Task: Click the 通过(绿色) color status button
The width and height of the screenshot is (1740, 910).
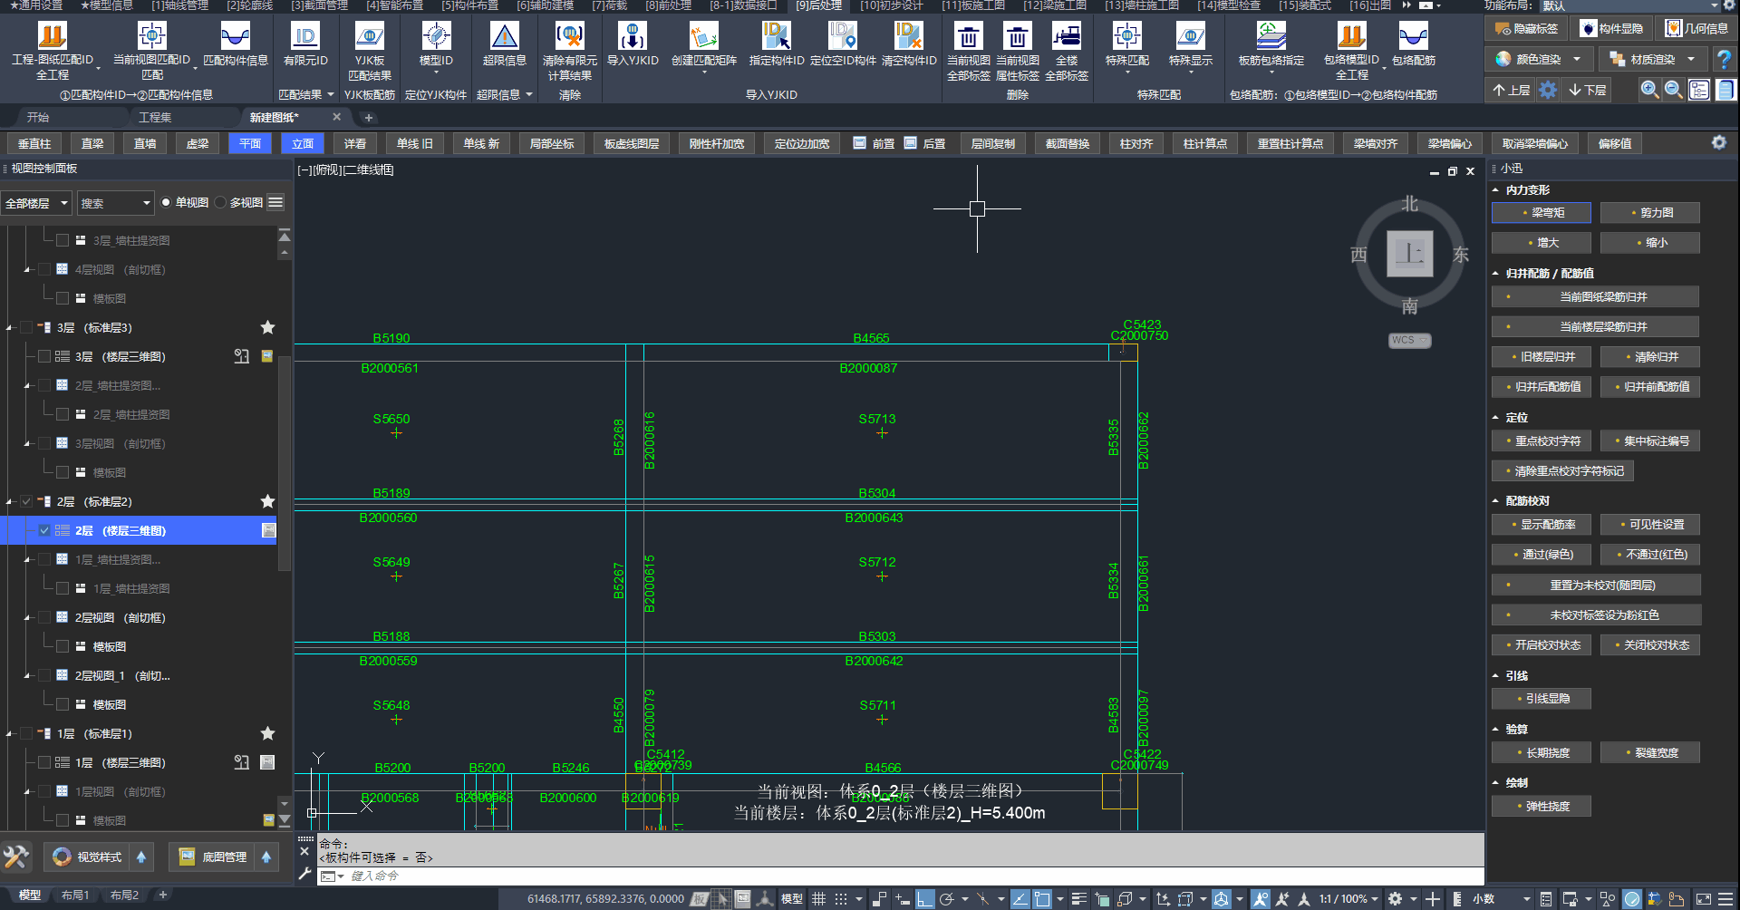Action: pyautogui.click(x=1542, y=555)
